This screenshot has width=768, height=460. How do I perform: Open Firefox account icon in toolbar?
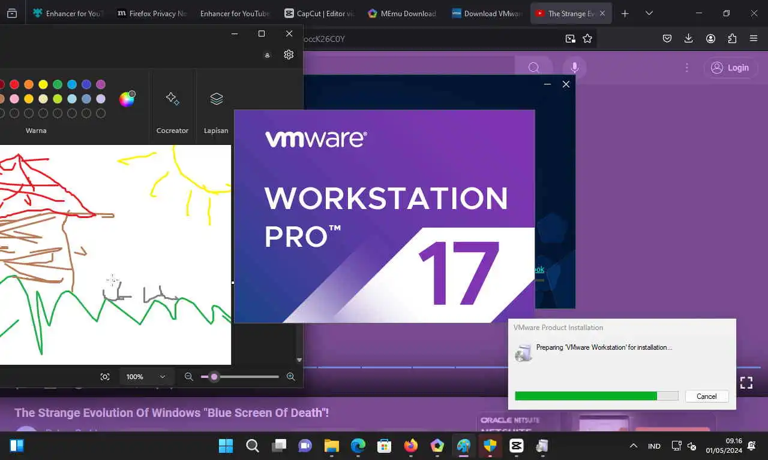tap(710, 38)
